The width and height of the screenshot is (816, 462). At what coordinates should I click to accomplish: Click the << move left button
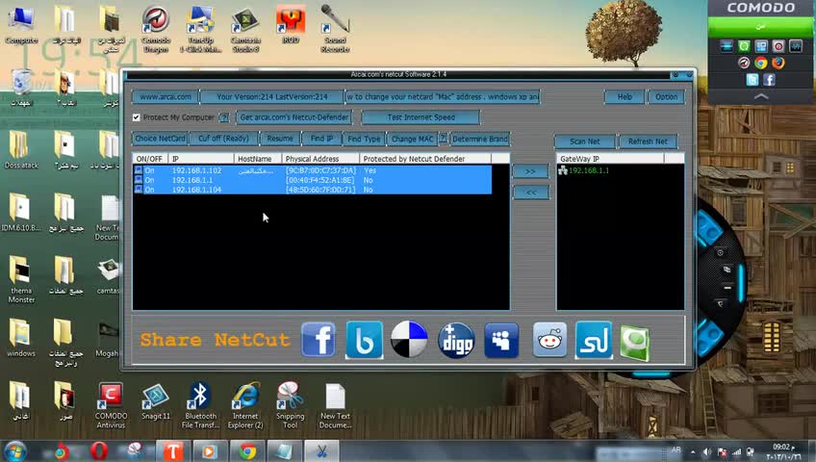click(x=530, y=192)
